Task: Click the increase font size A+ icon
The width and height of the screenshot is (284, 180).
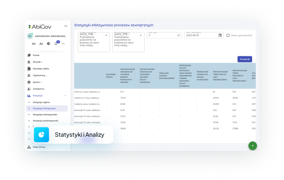Action: pyautogui.click(x=41, y=44)
